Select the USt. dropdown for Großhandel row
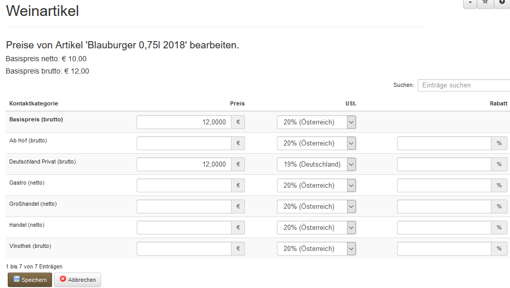The width and height of the screenshot is (510, 288). click(316, 207)
